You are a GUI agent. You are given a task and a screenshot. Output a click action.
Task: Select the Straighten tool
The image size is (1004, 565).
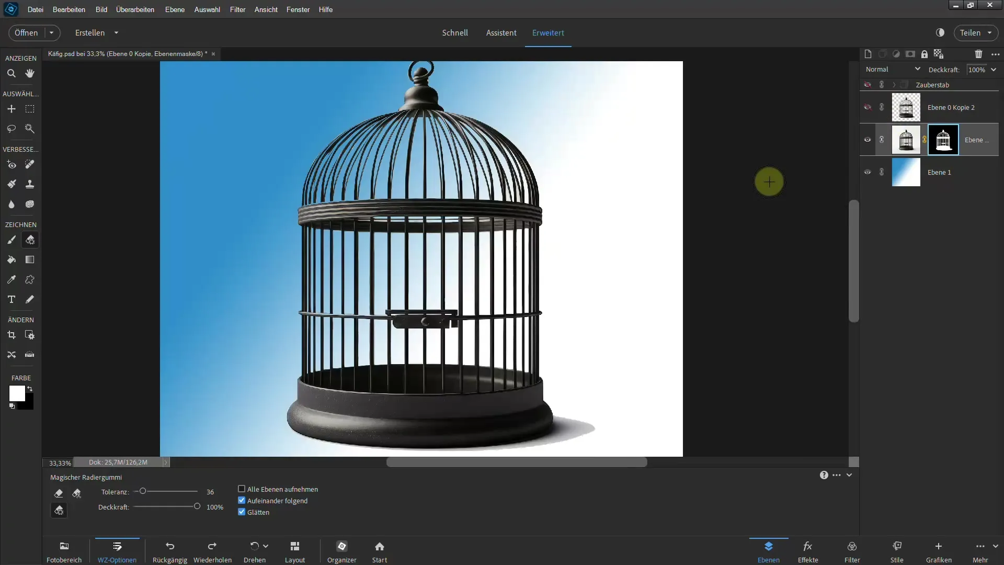point(30,355)
